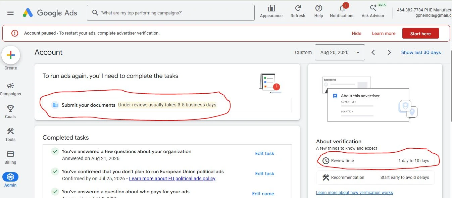Image resolution: width=452 pixels, height=198 pixels.
Task: Open Campaigns in the sidebar
Action: tap(10, 89)
